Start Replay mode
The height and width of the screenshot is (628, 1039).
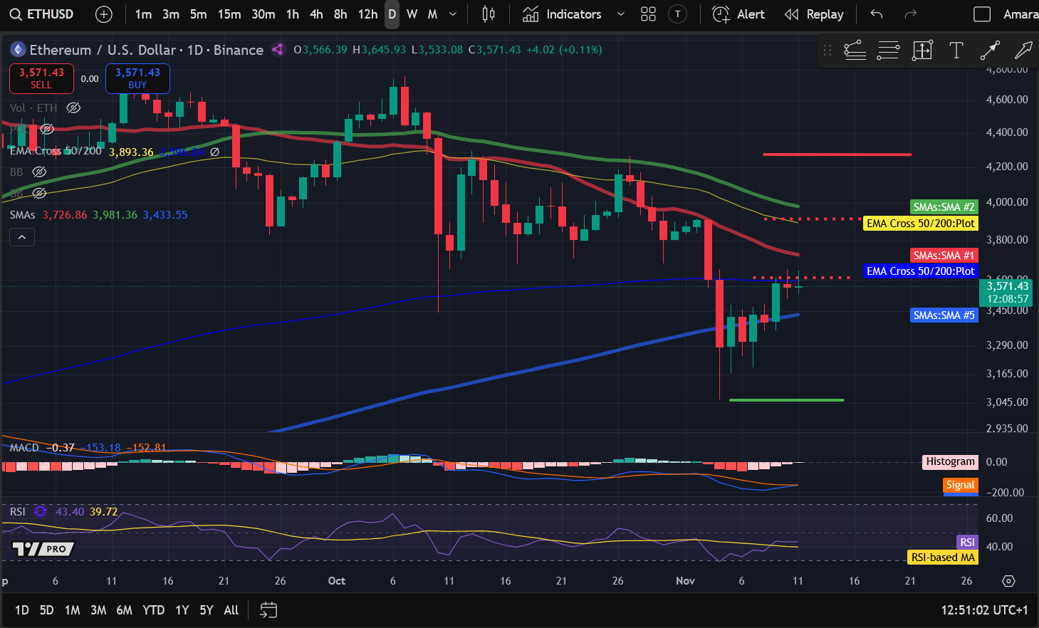(x=814, y=14)
